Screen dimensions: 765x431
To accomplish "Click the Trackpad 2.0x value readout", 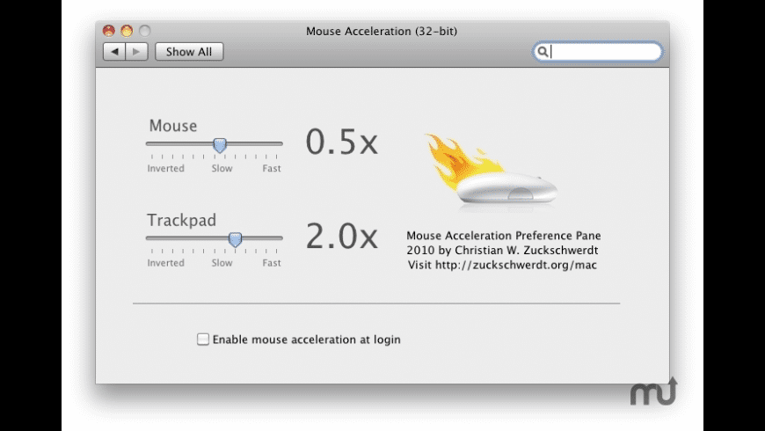I will point(341,237).
